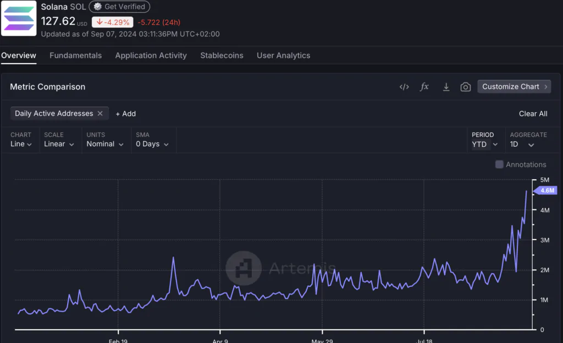
Task: Click the Solana logo icon
Action: [19, 18]
